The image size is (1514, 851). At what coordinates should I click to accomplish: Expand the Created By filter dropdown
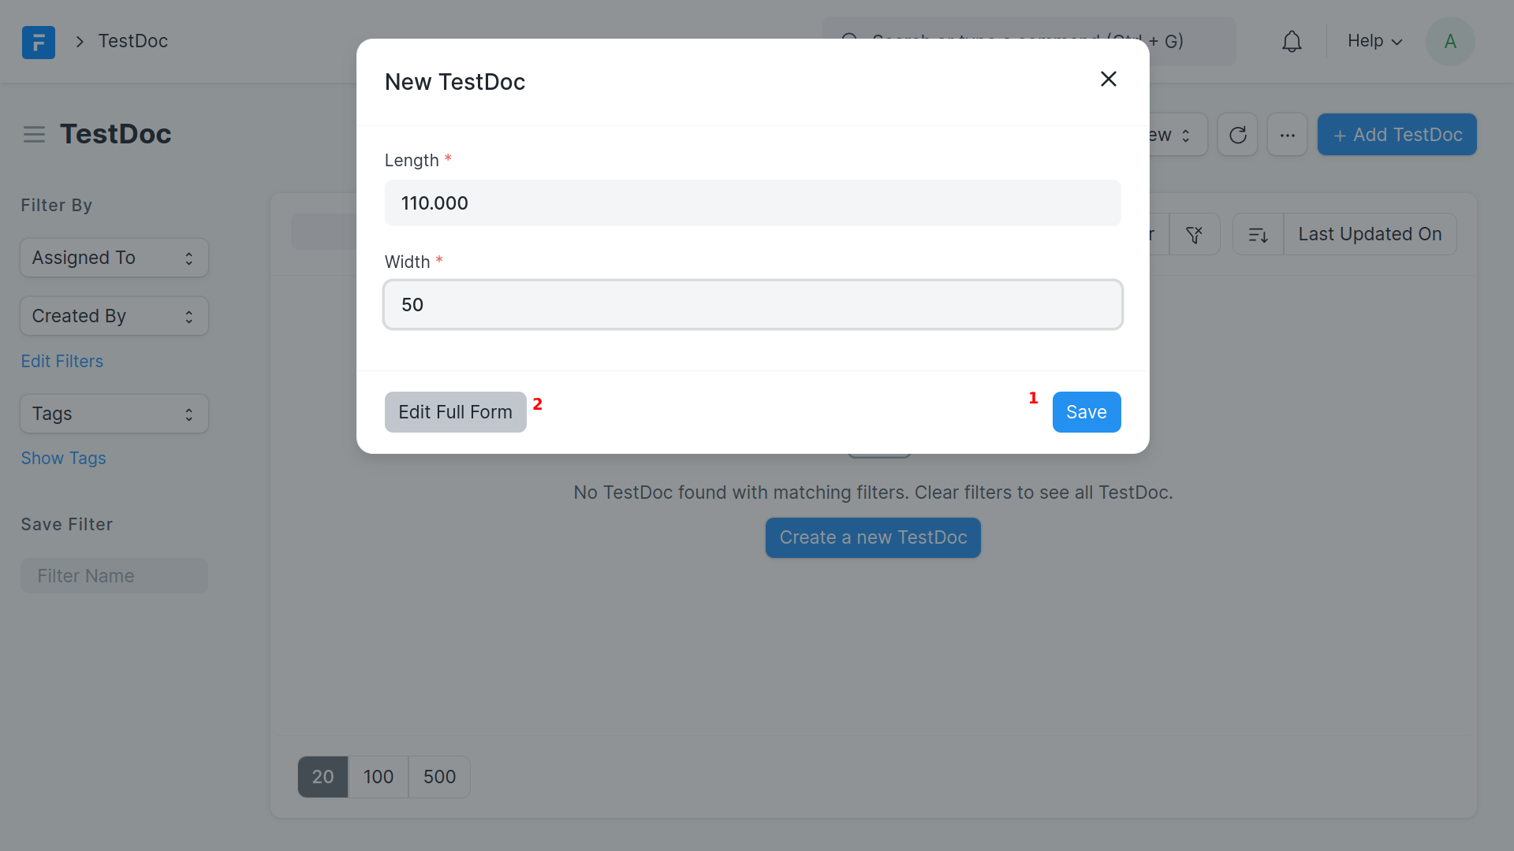coord(114,316)
